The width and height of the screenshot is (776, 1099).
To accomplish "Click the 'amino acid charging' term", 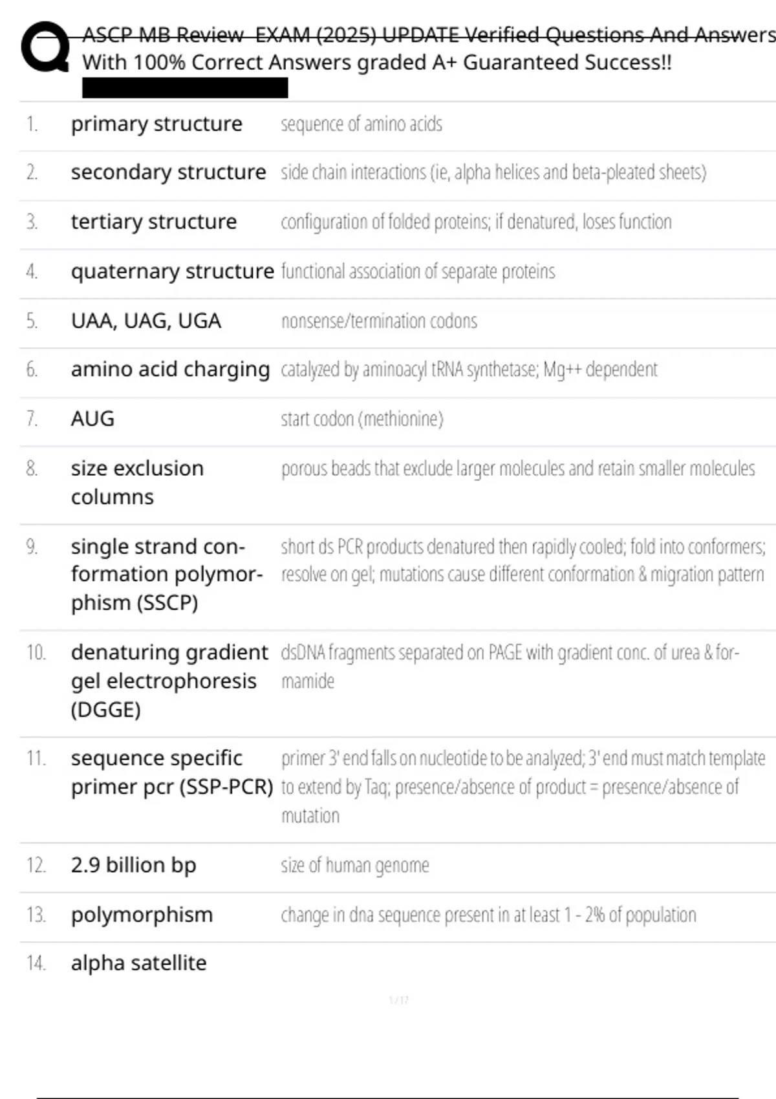I will 170,369.
